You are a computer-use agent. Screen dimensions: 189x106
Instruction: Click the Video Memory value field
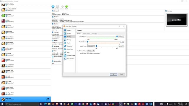pos(121,37)
